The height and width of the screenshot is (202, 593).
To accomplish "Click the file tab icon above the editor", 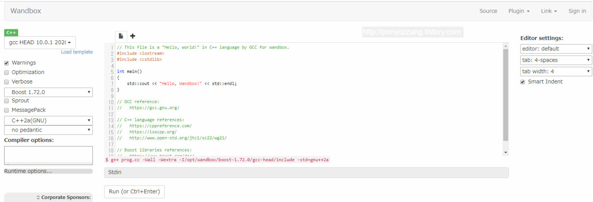I will pos(121,36).
